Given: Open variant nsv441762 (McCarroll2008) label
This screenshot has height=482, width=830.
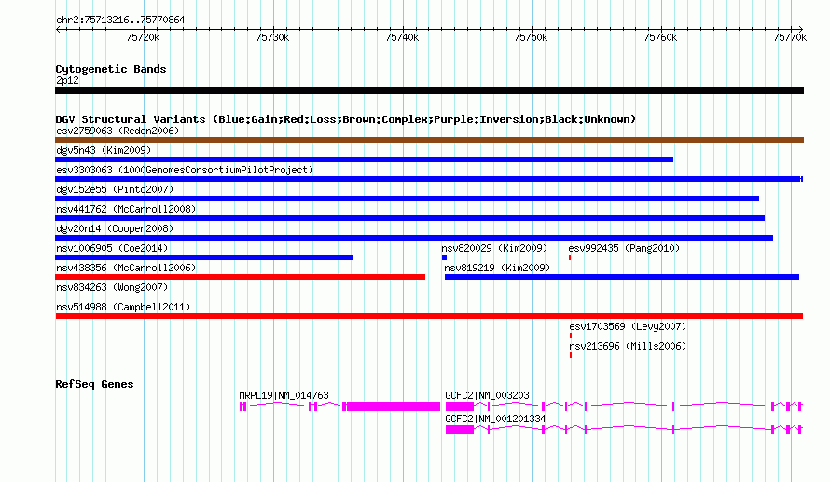Looking at the screenshot, I should 126,209.
